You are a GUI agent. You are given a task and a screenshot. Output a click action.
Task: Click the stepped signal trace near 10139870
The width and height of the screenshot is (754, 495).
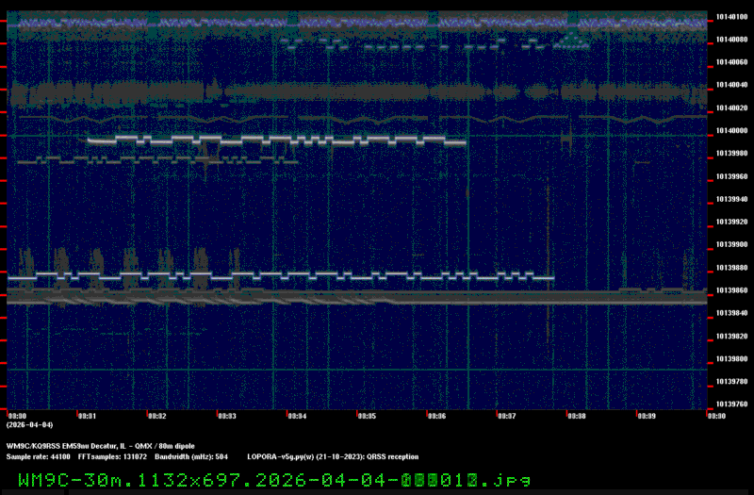(283, 276)
